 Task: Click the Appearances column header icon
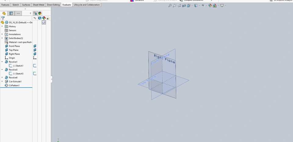(x=44, y=18)
